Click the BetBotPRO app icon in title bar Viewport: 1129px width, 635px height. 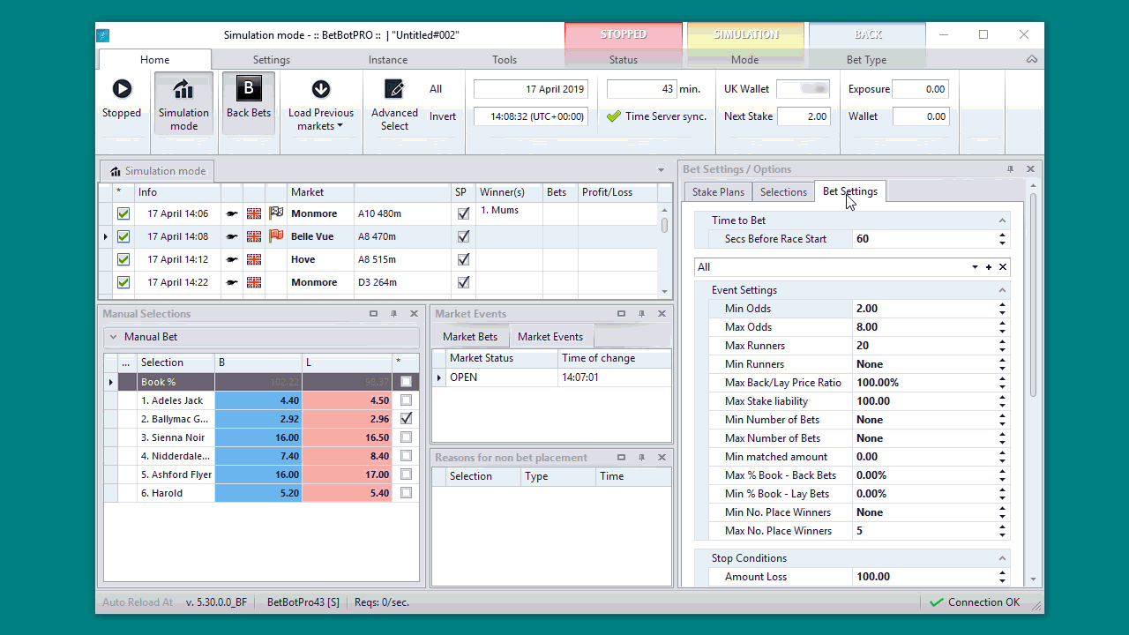(x=102, y=35)
